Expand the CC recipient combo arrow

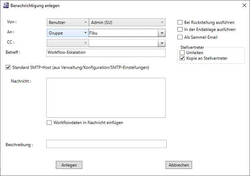pyautogui.click(x=162, y=43)
